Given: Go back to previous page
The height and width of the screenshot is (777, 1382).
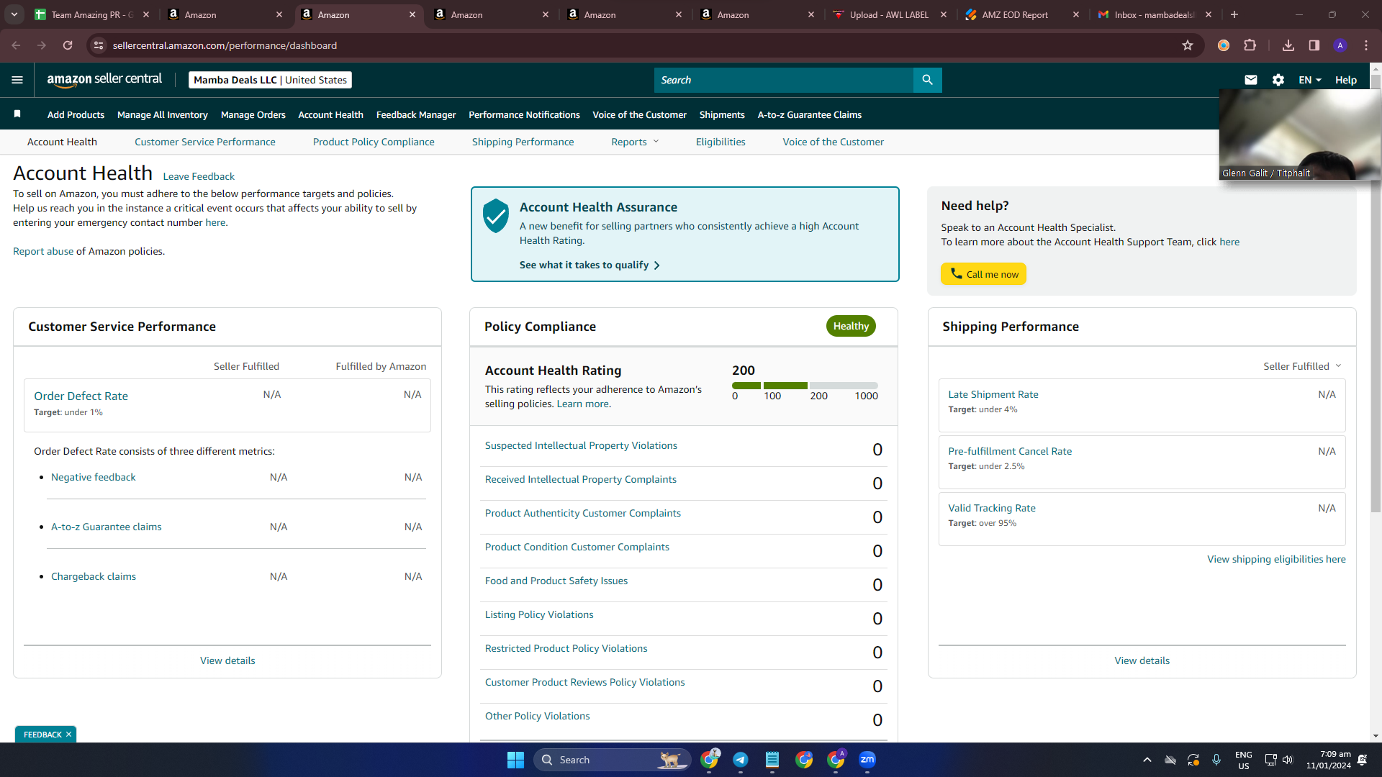Looking at the screenshot, I should tap(16, 45).
